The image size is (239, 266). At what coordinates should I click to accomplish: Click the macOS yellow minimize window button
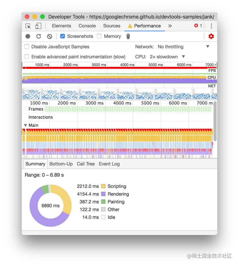tap(35, 17)
